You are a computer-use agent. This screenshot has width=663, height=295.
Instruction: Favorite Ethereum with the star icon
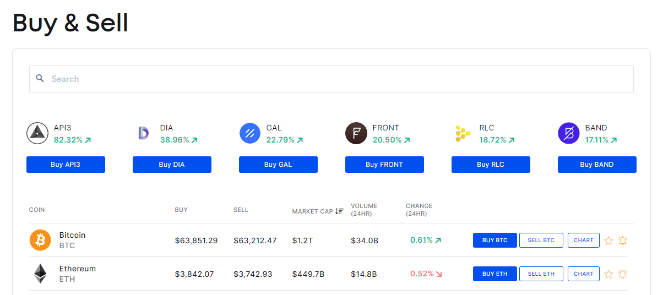pos(608,274)
